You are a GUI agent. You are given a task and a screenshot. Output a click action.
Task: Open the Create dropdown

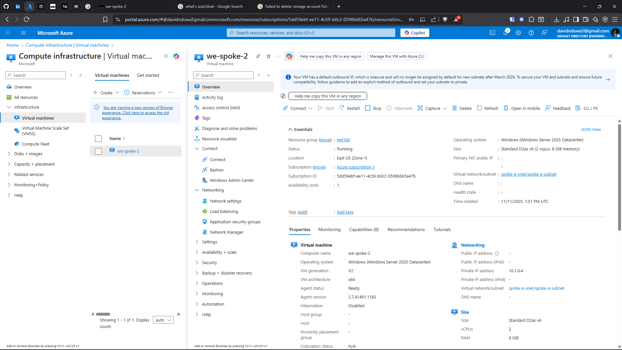click(106, 93)
